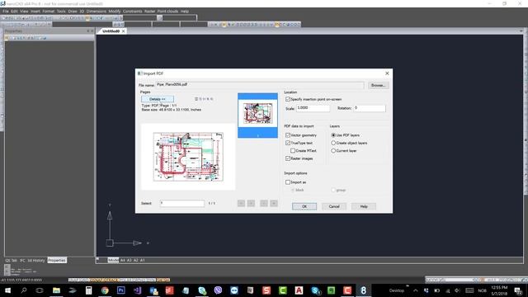
Task: Open the taskbar clock showing 12:55 PM
Action: tap(499, 290)
